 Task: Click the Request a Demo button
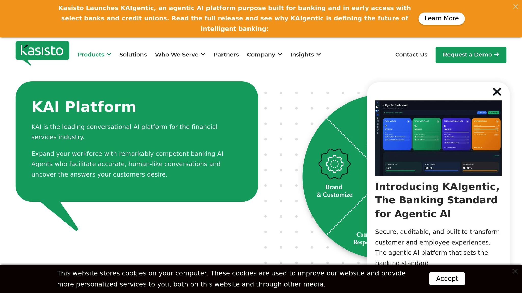[x=471, y=55]
